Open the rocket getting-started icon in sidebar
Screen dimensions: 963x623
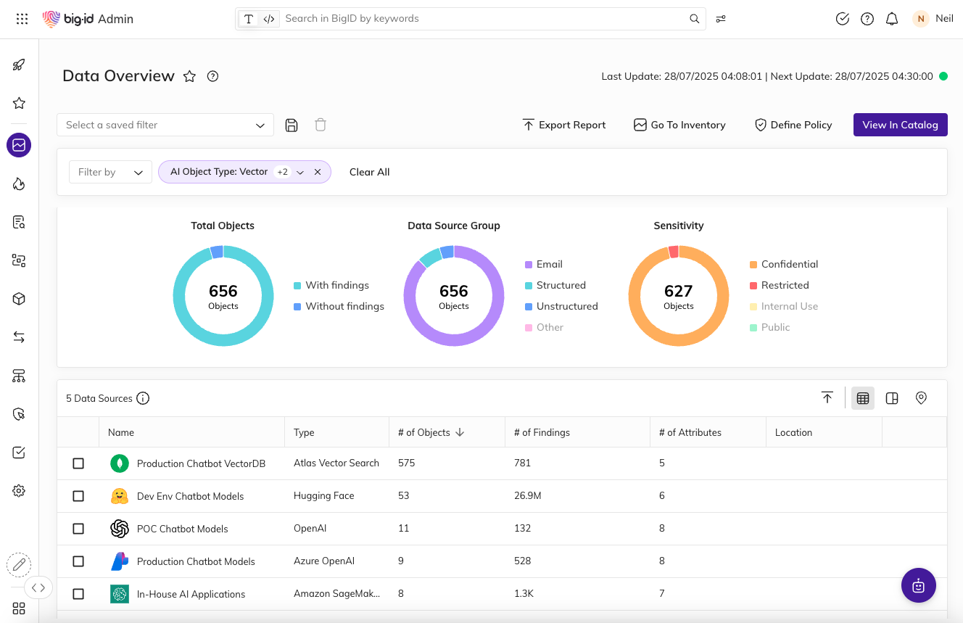pos(19,64)
